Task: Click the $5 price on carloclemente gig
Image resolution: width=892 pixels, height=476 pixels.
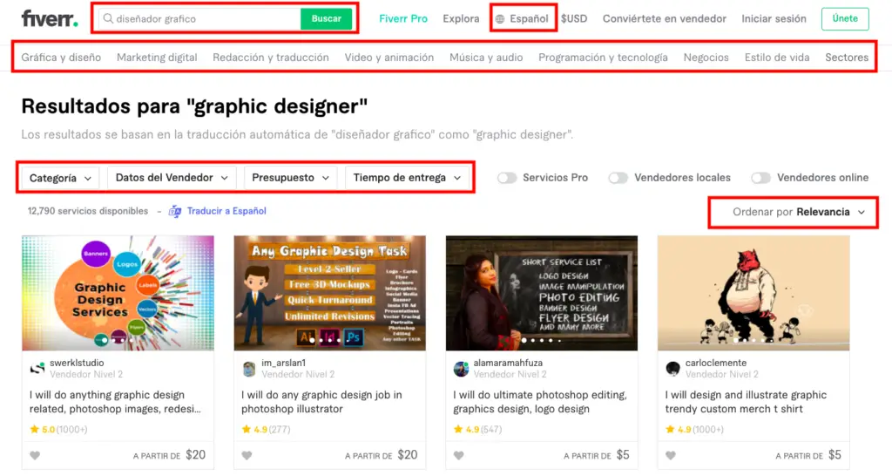Action: point(835,455)
